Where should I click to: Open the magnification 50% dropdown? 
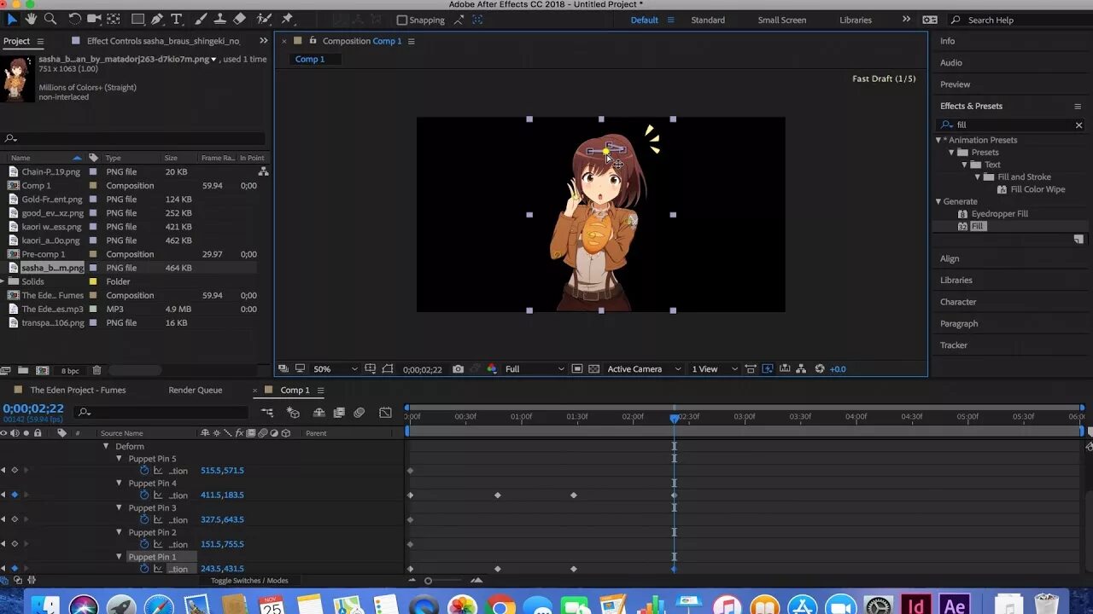click(x=335, y=369)
